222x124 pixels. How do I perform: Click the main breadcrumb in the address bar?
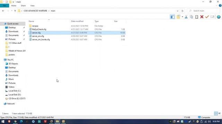point(53,11)
